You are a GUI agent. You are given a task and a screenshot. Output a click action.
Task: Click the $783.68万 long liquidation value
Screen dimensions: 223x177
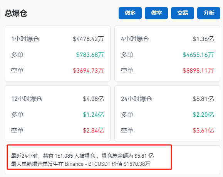tap(90, 55)
